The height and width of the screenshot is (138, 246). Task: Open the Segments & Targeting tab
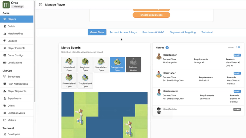[x=183, y=32]
